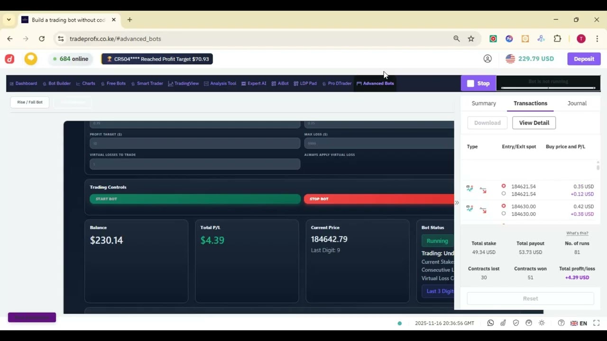Screen dimensions: 607x341
Task: Go back to previous page
Action: coord(10,39)
